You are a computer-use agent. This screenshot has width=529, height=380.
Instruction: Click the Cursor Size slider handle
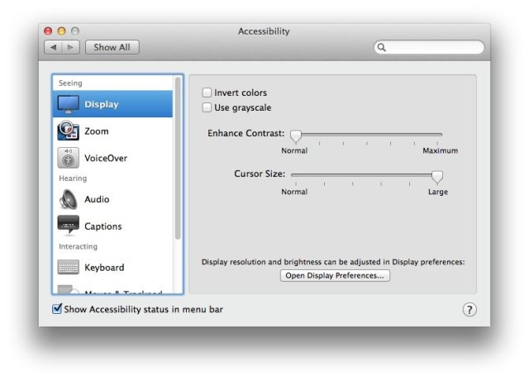coord(437,176)
